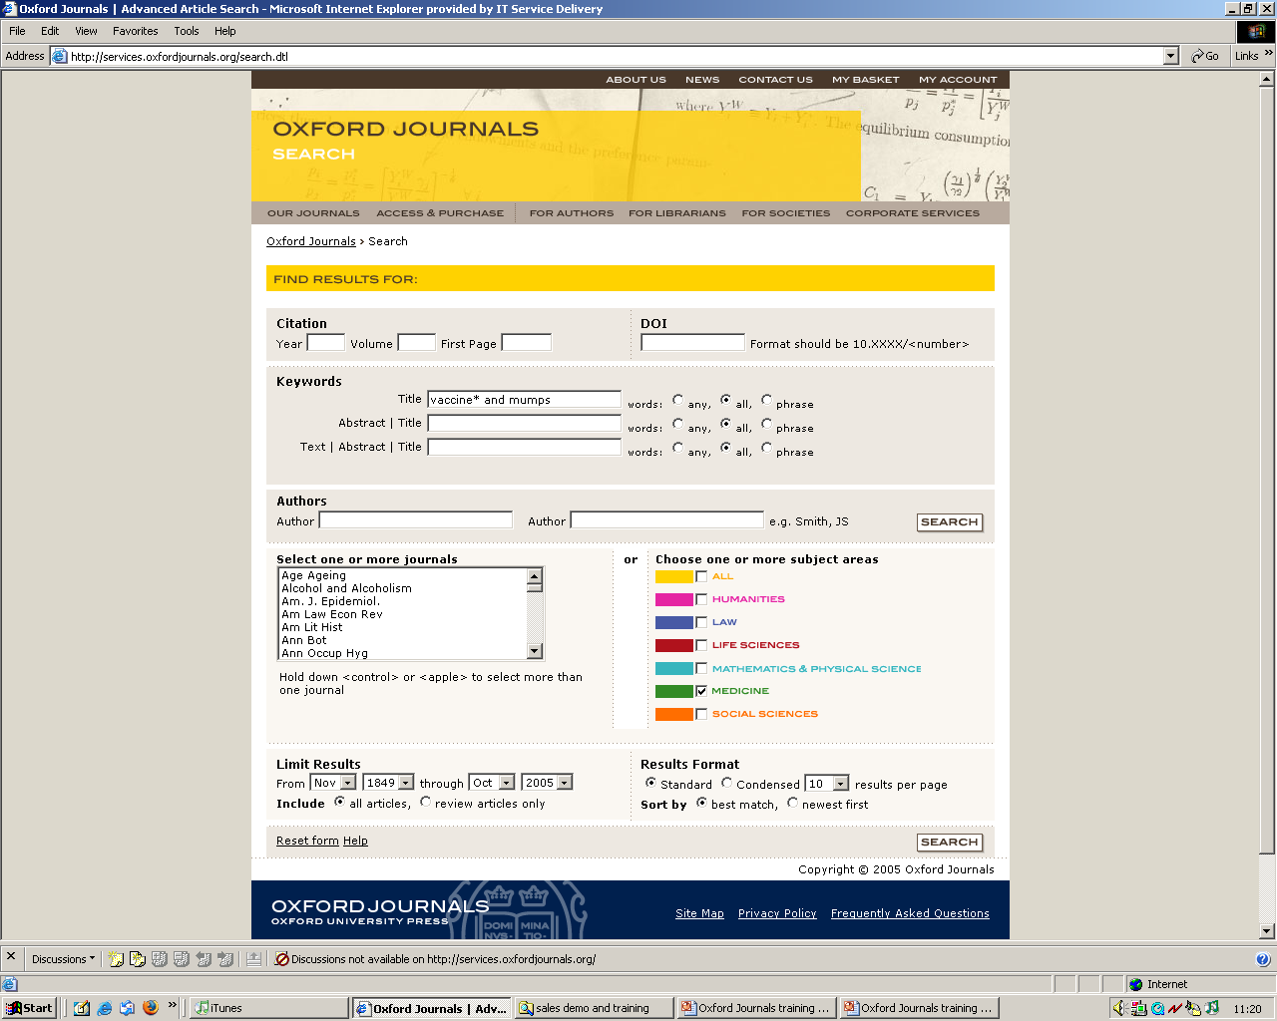Screen dimensions: 1277x1021
Task: Open the Tools menu
Action: point(187,31)
